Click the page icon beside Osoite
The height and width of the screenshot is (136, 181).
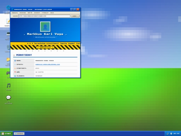point(12,16)
